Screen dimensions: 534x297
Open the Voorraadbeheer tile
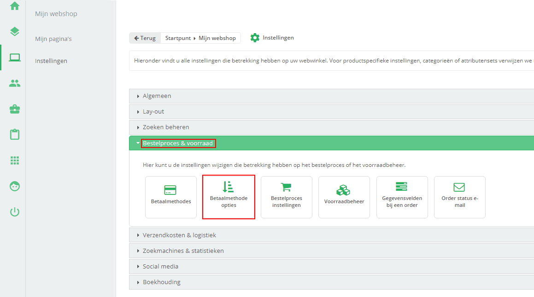click(344, 197)
